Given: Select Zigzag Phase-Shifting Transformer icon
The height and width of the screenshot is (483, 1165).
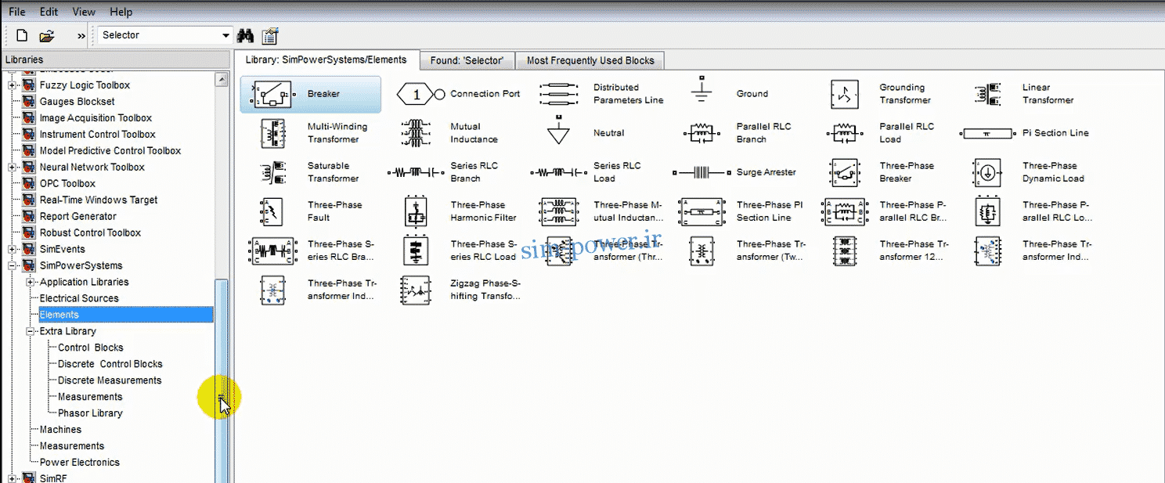Looking at the screenshot, I should (415, 290).
